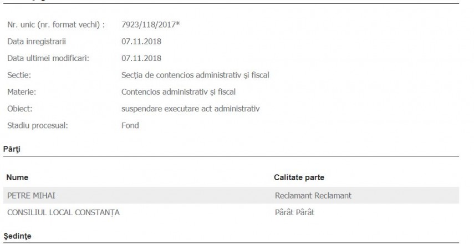Click the 'Materie' field label
Screen dimensions: 474x244
(22, 91)
